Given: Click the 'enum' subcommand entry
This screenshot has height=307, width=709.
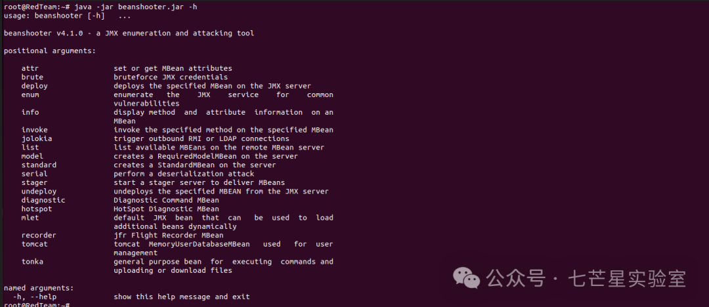Looking at the screenshot, I should point(30,94).
